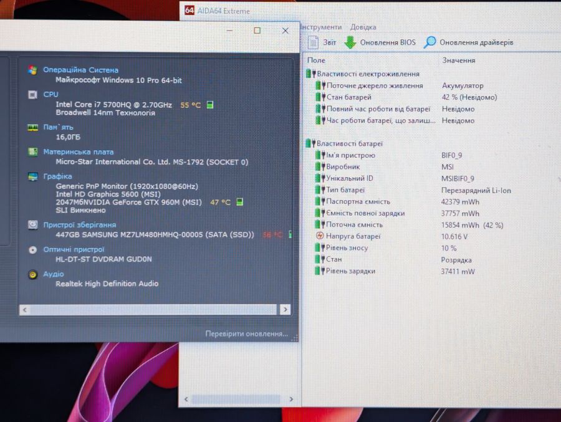Open the Графіка section link
Image resolution: width=561 pixels, height=422 pixels.
click(x=57, y=176)
